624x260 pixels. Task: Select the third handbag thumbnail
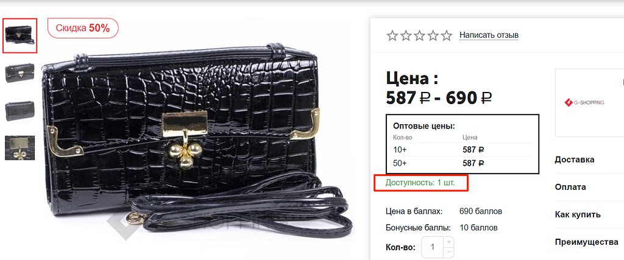point(20,111)
